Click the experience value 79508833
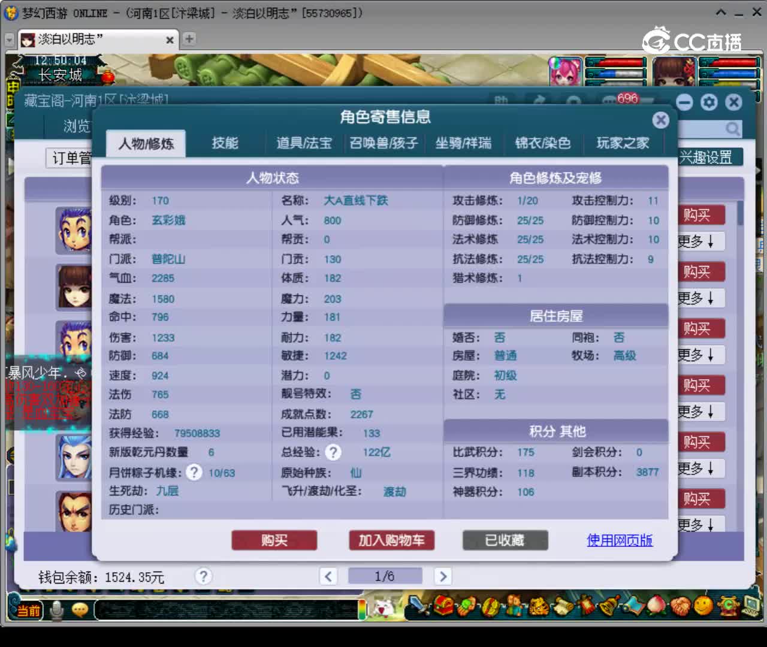This screenshot has height=647, width=767. (x=197, y=433)
